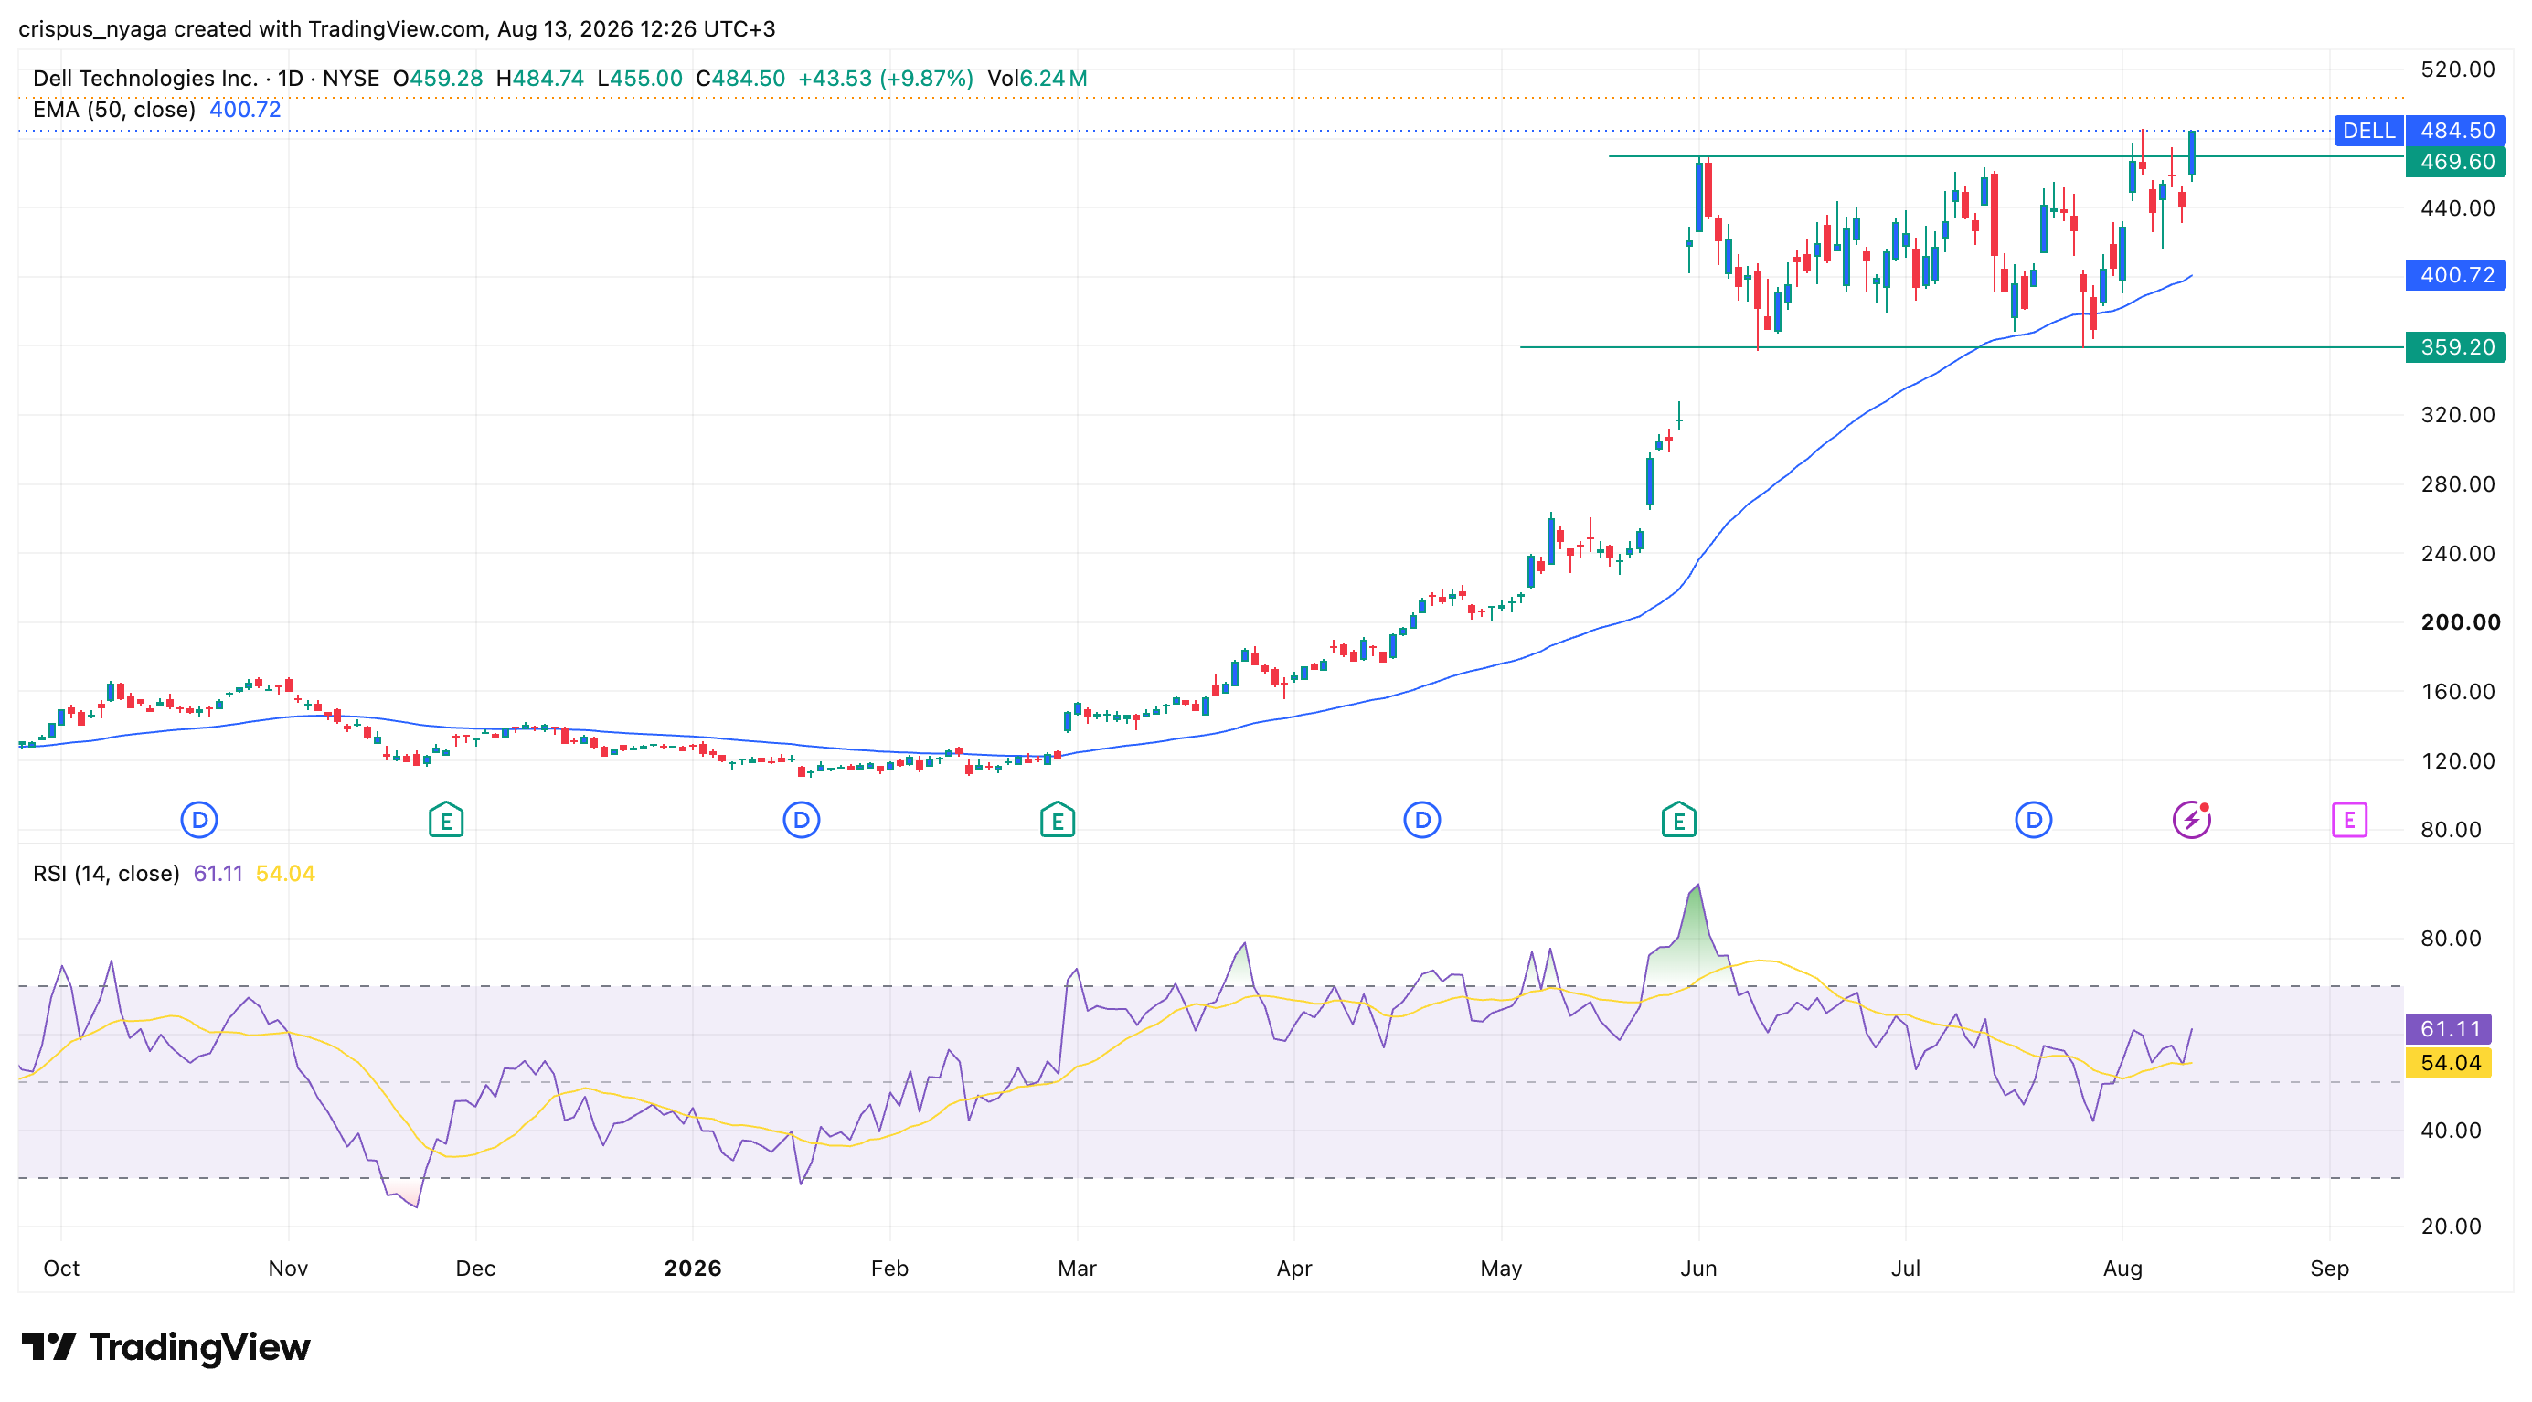Viewport: 2532px width, 1402px height.
Task: Click the 2026 label on time axis
Action: pos(693,1269)
